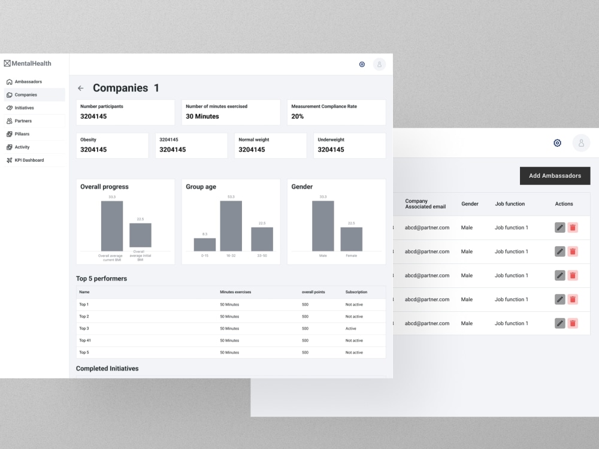Click the Companies copy icon
This screenshot has width=599, height=449.
click(9, 95)
